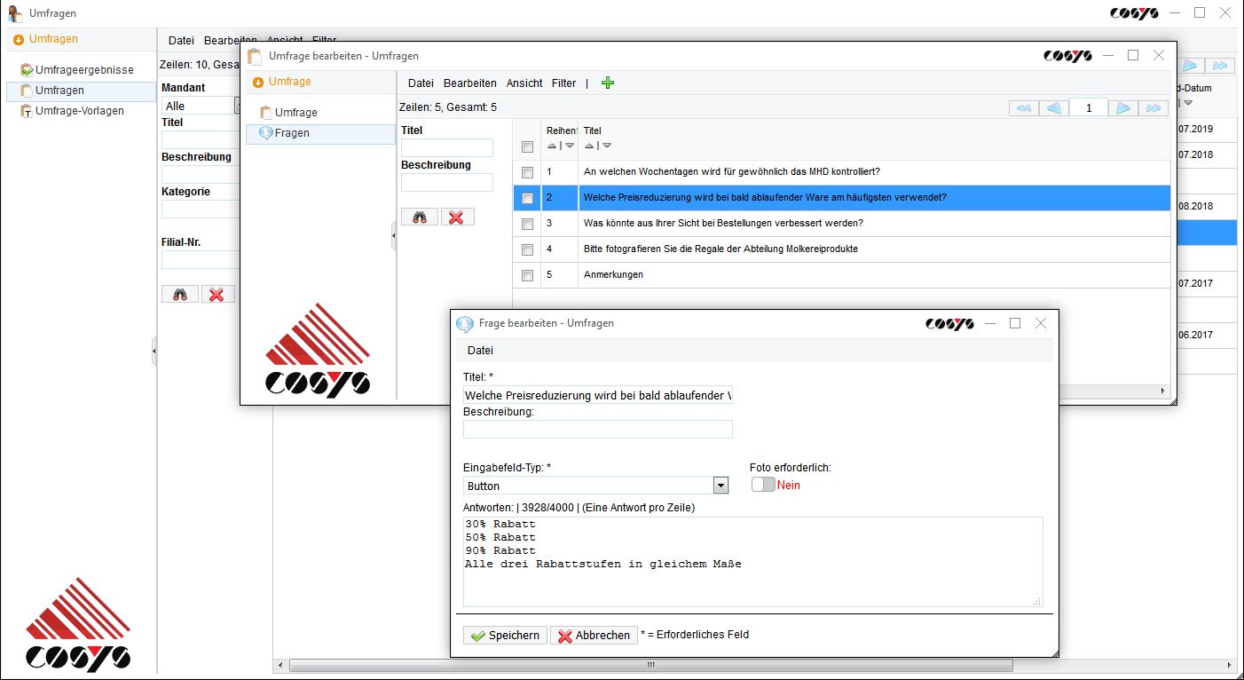Jump to last page in Umfrage bearbeiten pager

(1153, 108)
